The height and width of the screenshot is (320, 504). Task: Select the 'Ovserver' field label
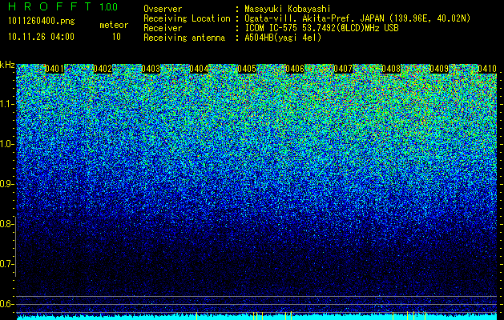click(x=163, y=10)
